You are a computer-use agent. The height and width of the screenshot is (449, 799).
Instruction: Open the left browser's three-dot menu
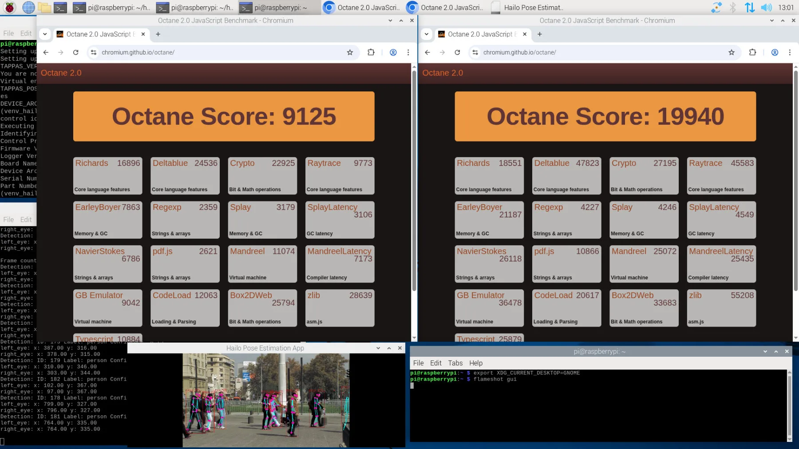[408, 52]
